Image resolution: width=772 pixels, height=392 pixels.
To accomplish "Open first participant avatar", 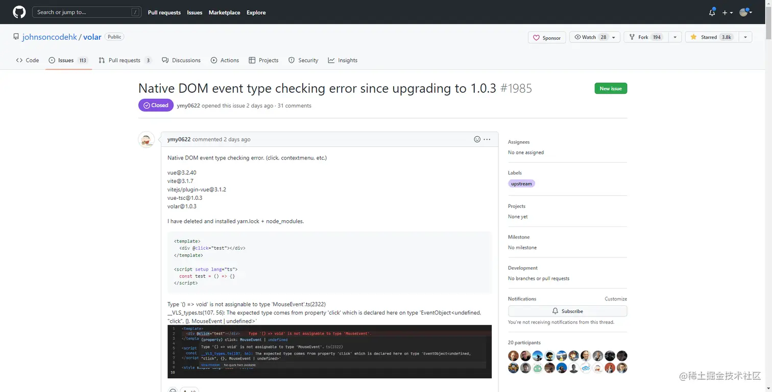I will click(x=514, y=356).
